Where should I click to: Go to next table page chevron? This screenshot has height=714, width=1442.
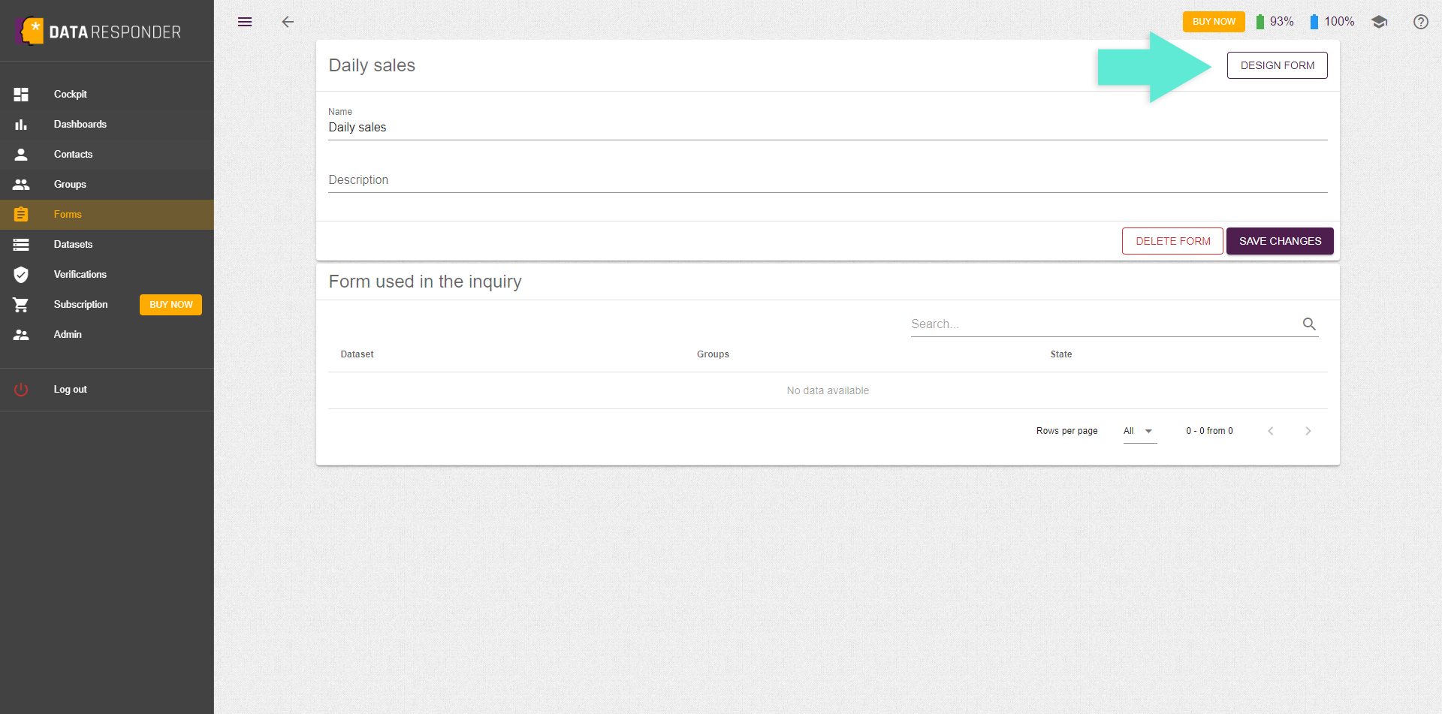click(1308, 431)
